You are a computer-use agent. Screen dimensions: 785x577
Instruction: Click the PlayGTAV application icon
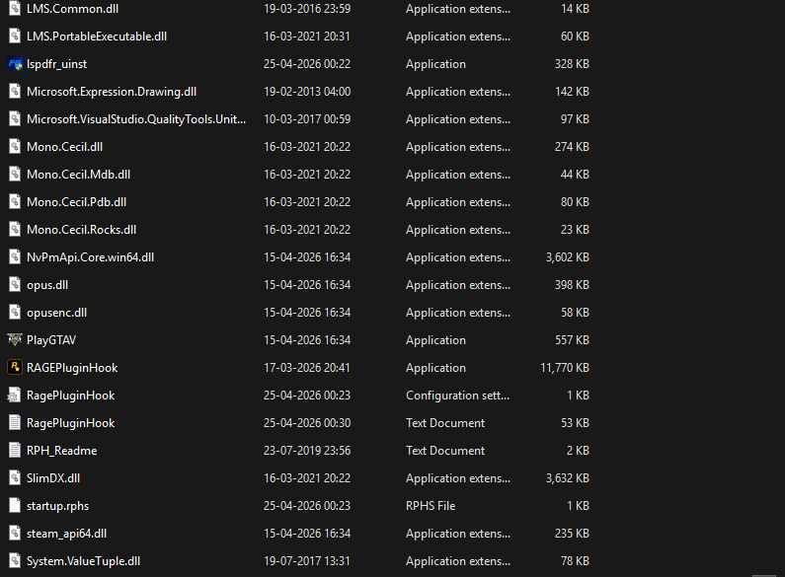(x=15, y=340)
